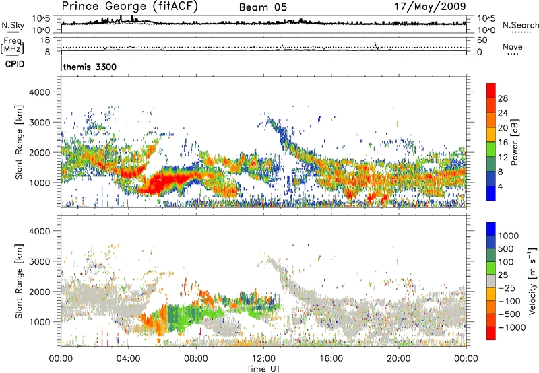The height and width of the screenshot is (373, 539).
Task: Click the '20:00' time tick label
Action: pyautogui.click(x=398, y=359)
